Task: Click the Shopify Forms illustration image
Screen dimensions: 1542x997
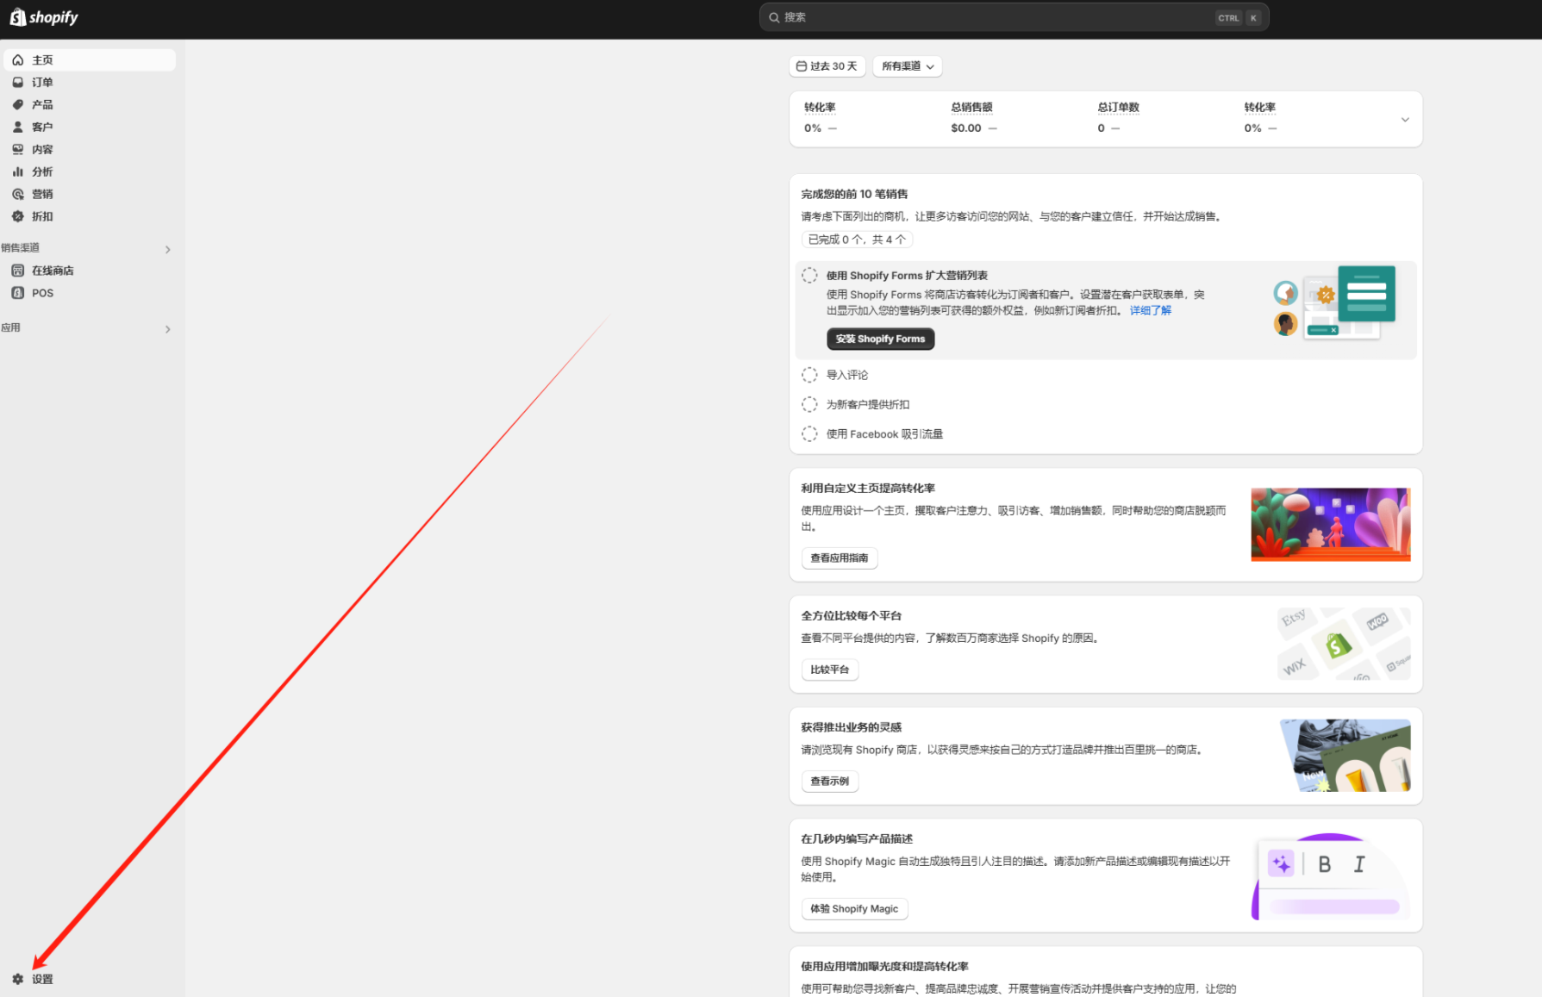Action: [x=1334, y=302]
